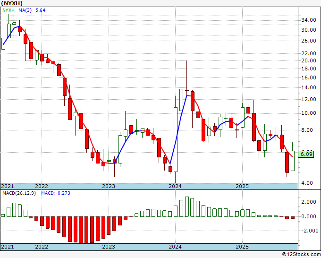Click the 18.00 price axis label
Screen dimensions: 321x258
[309, 69]
